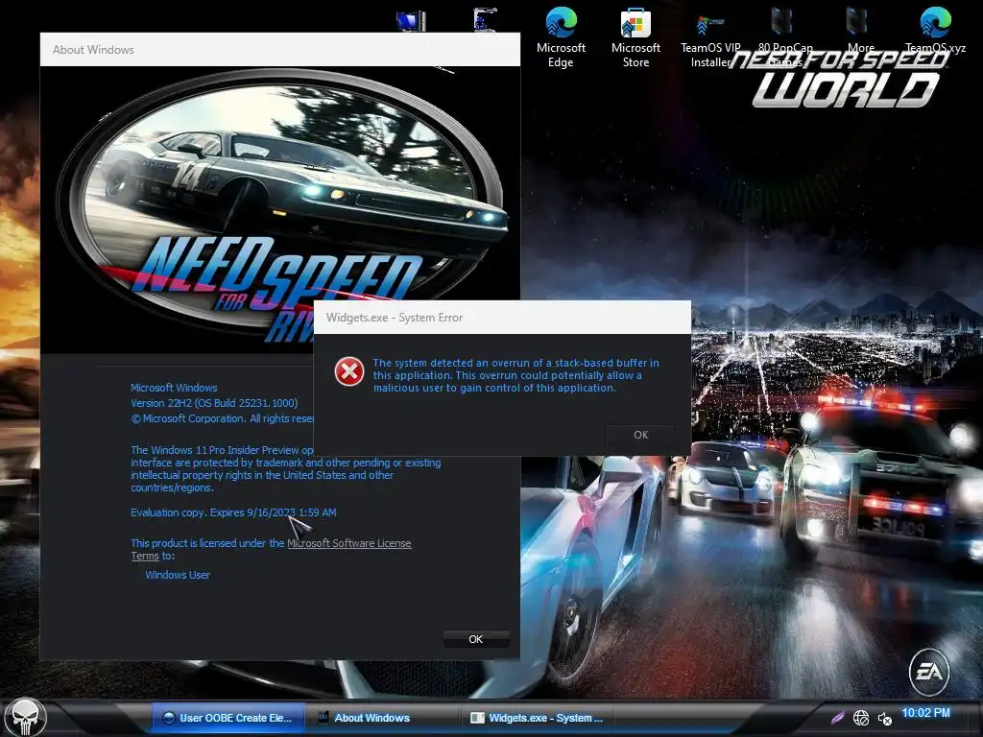Click the 'Microsoft Windows' text line
The width and height of the screenshot is (983, 737).
174,388
